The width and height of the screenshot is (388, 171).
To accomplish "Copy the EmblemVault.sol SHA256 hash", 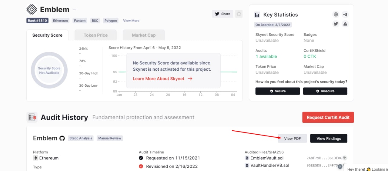I will [x=345, y=158].
